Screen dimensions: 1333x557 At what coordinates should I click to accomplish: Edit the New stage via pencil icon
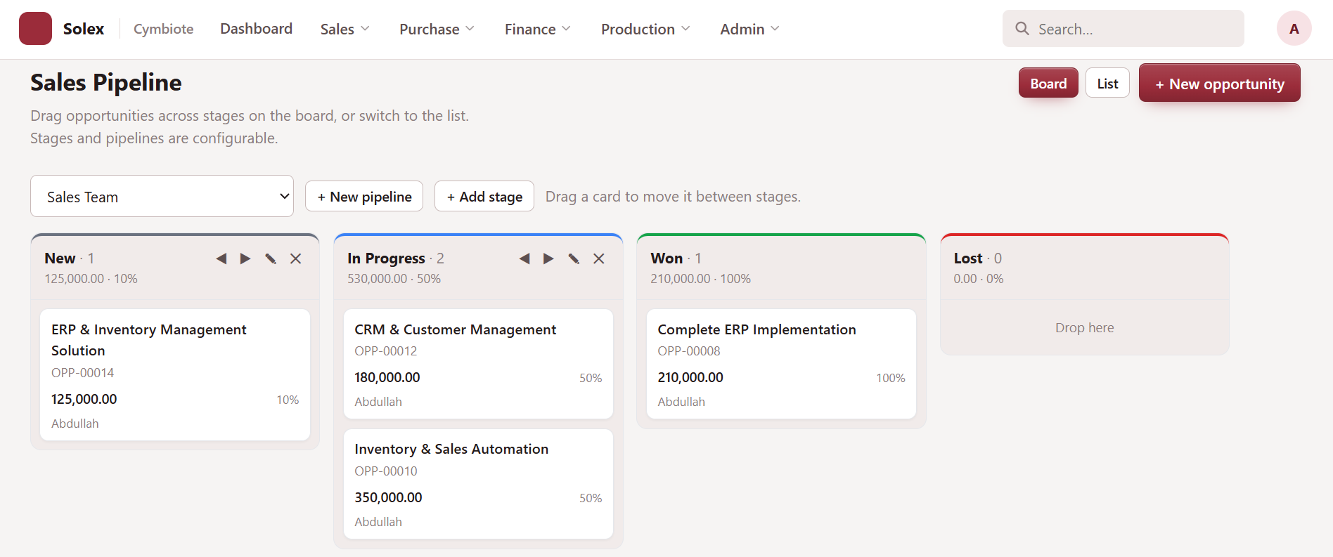click(x=271, y=258)
